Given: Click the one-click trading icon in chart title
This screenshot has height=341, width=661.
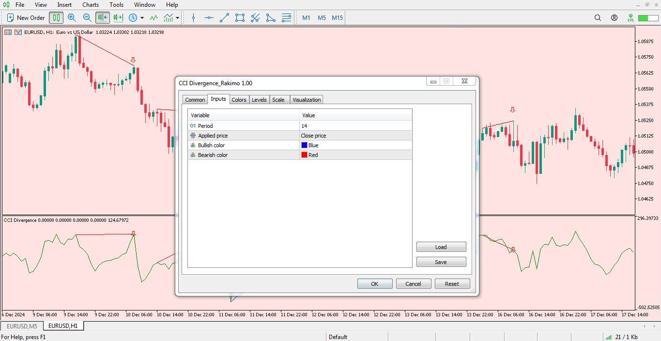Looking at the screenshot, I should click(x=18, y=32).
